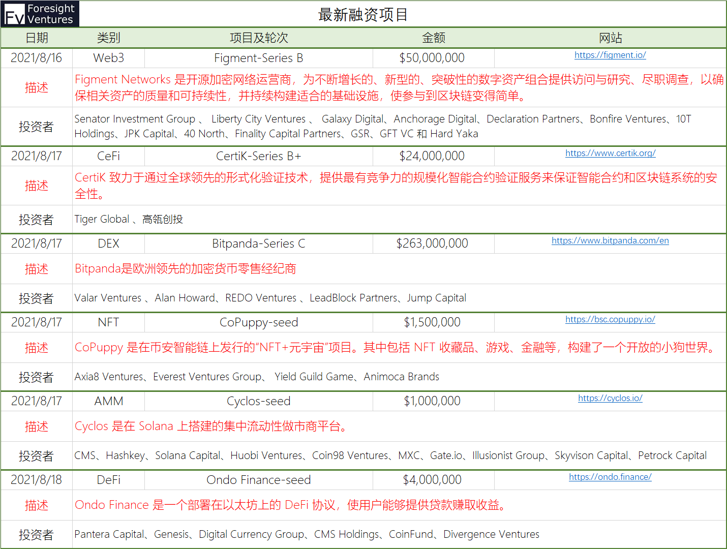Click the date in the Bitpanda row
727x549 pixels.
pos(37,243)
